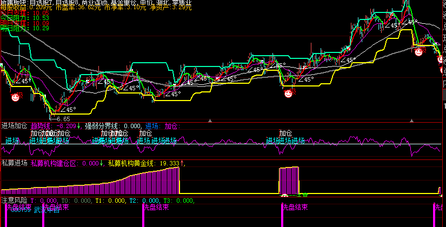Click the tall purple 私募 bar block beside 注意
The height and width of the screenshot is (227, 446).
point(289,181)
